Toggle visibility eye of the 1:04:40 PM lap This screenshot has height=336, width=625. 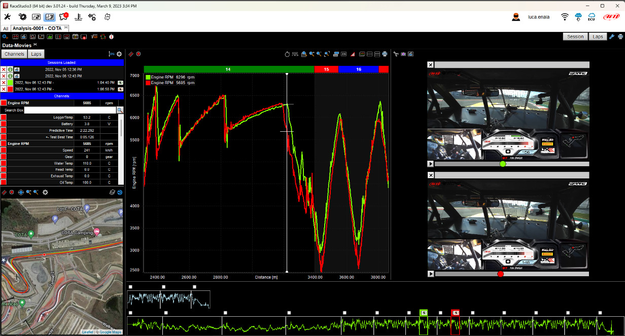(x=121, y=82)
